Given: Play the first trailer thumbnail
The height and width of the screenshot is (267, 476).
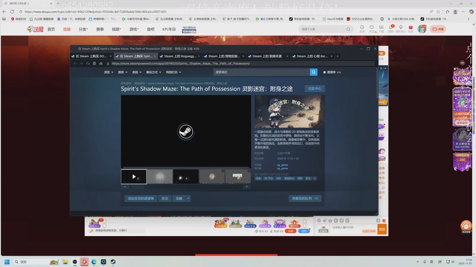Looking at the screenshot, I should [x=134, y=176].
